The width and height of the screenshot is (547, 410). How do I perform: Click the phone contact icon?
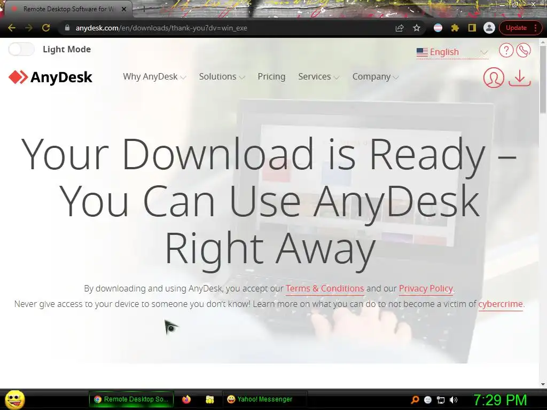click(x=523, y=50)
